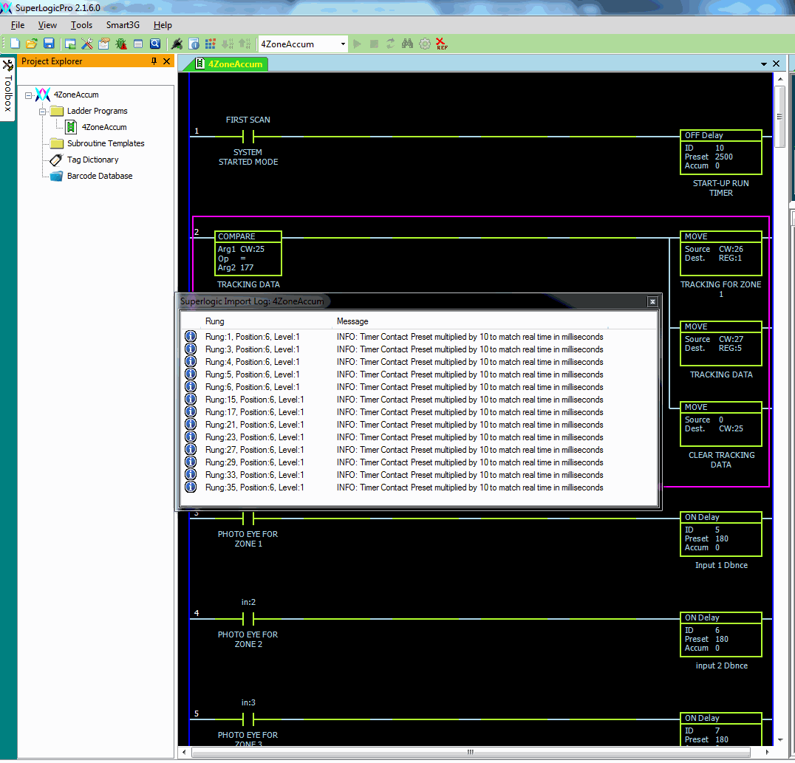Click the horizontal scrollbar below the ladder editor
This screenshot has height=763, width=795.
click(x=470, y=752)
